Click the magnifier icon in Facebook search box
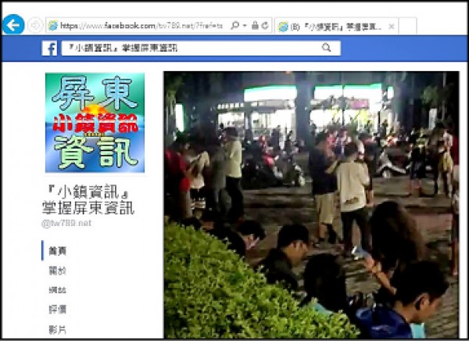Screen dimensions: 469x341 coord(326,48)
